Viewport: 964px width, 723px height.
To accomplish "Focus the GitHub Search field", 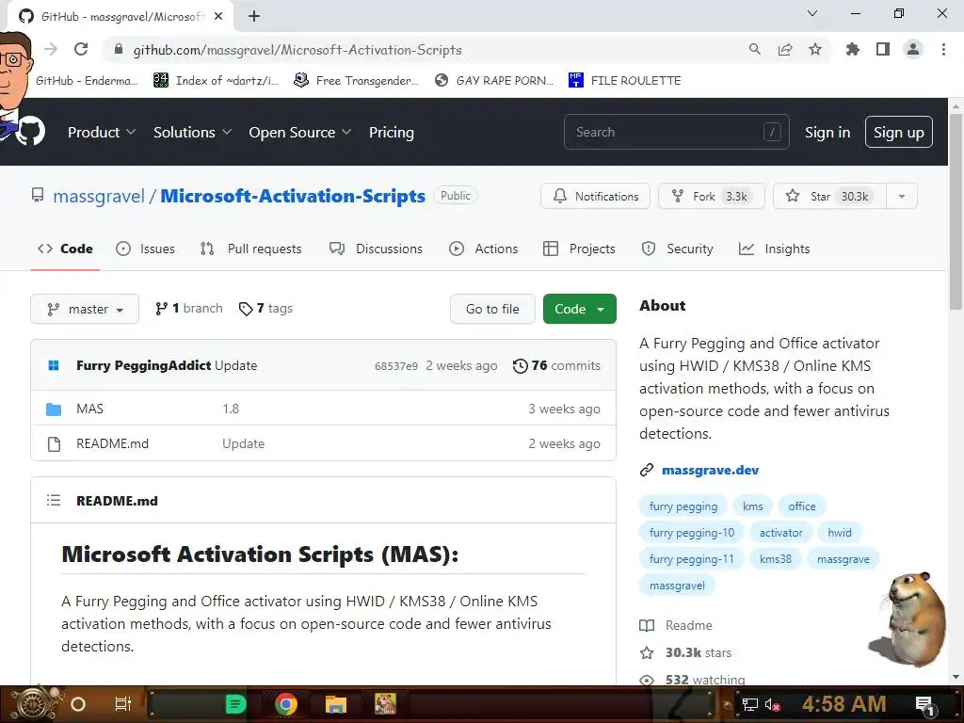I will tap(676, 132).
